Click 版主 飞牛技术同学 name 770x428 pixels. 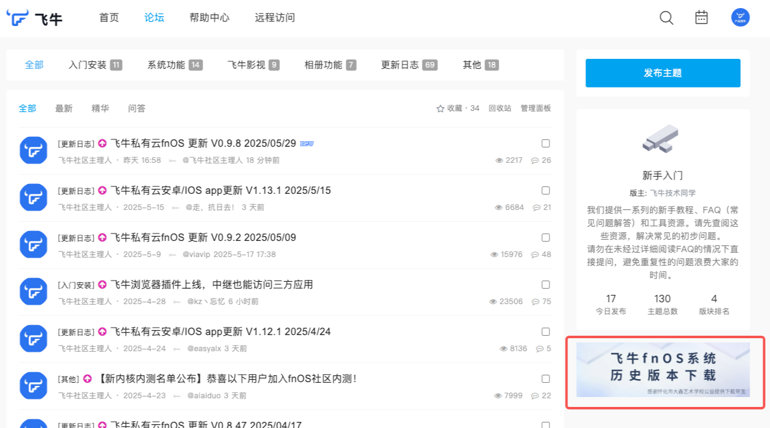click(673, 193)
